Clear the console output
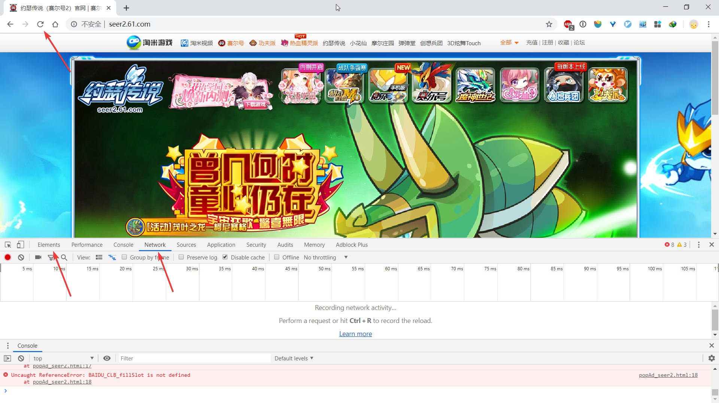This screenshot has height=403, width=719. pos(21,358)
